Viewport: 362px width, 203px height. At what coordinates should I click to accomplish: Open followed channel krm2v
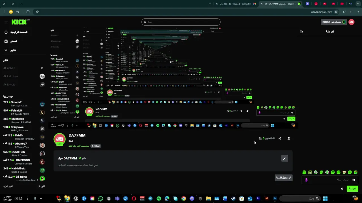[x=24, y=85]
